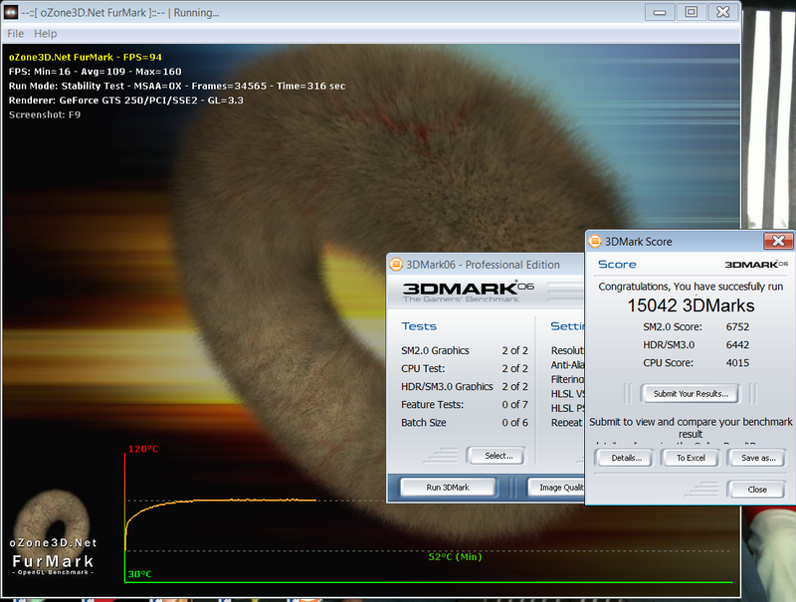Close the 3DMark Score dialog with X

[x=778, y=241]
